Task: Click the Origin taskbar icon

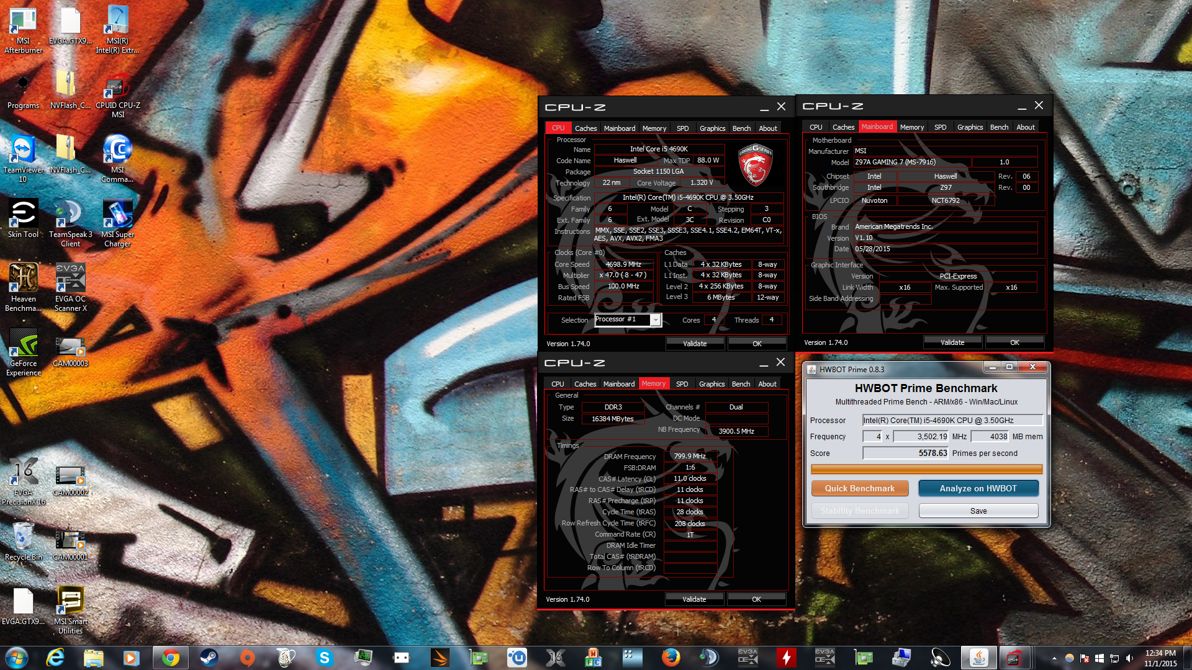Action: 247,658
